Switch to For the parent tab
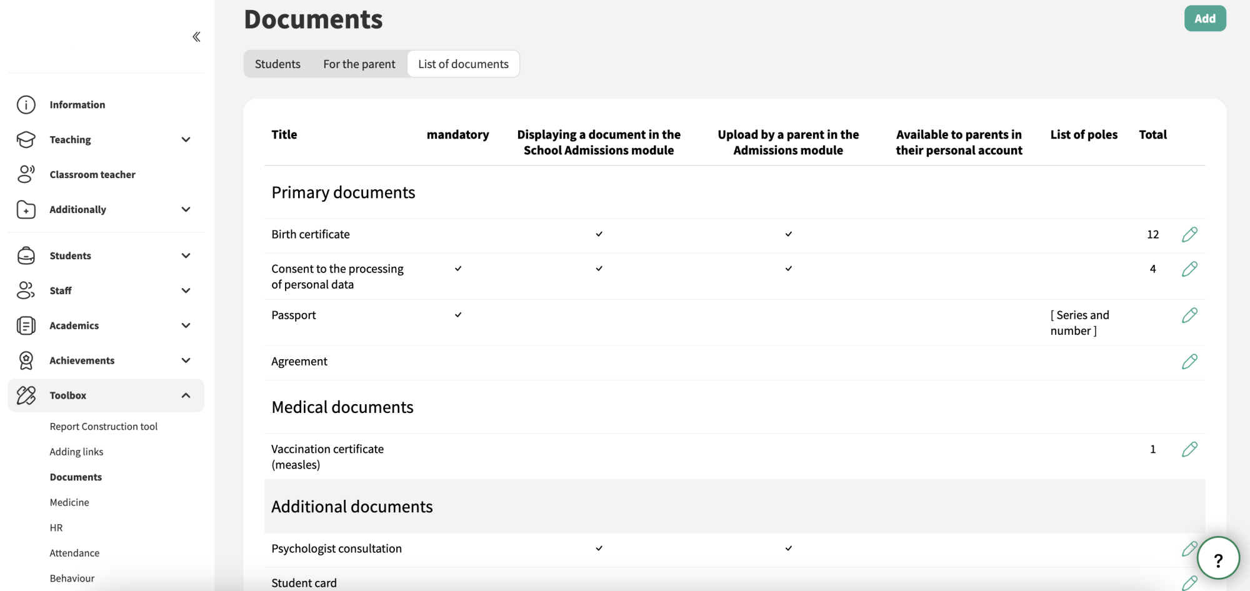Screen dimensions: 1250x591 (x=359, y=64)
